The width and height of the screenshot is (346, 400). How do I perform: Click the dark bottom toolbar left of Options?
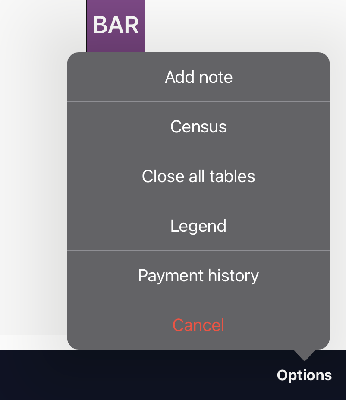pos(138,375)
